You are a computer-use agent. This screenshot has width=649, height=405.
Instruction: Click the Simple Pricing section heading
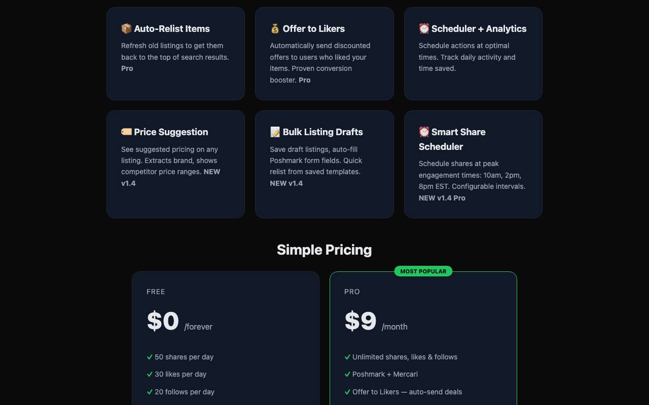coord(324,250)
